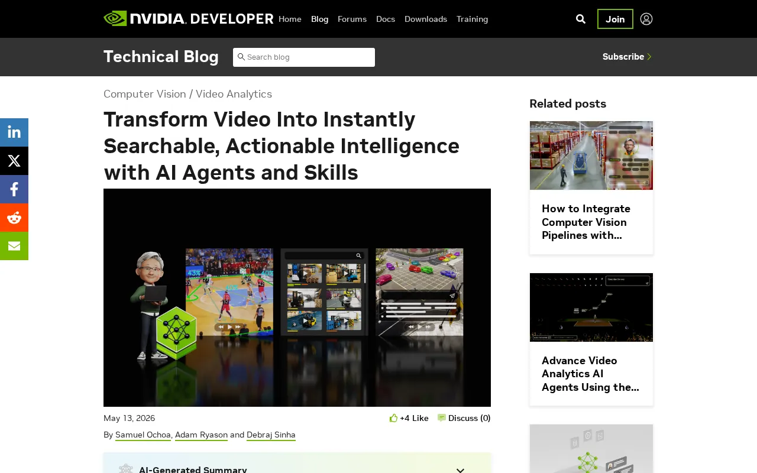Open the warehouse related post thumbnail
This screenshot has height=473, width=757.
[x=591, y=155]
